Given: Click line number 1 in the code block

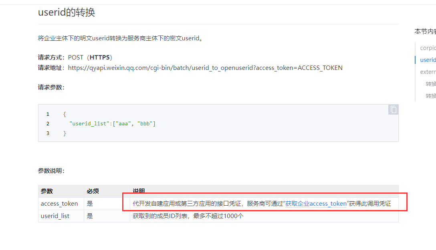Looking at the screenshot, I should [48, 114].
